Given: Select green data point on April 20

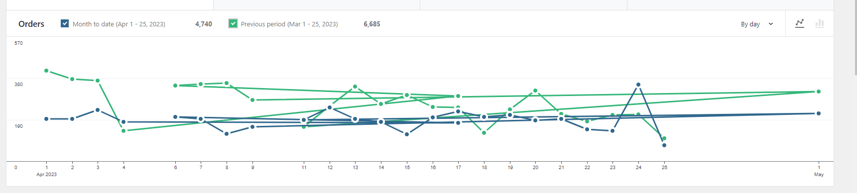Looking at the screenshot, I should (535, 91).
